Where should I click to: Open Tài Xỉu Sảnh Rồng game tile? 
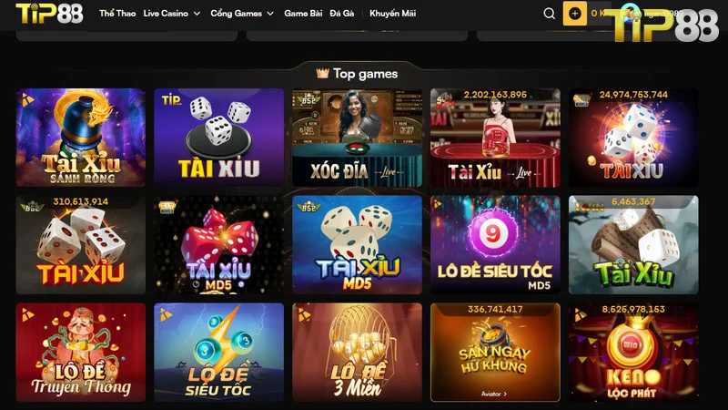click(81, 138)
